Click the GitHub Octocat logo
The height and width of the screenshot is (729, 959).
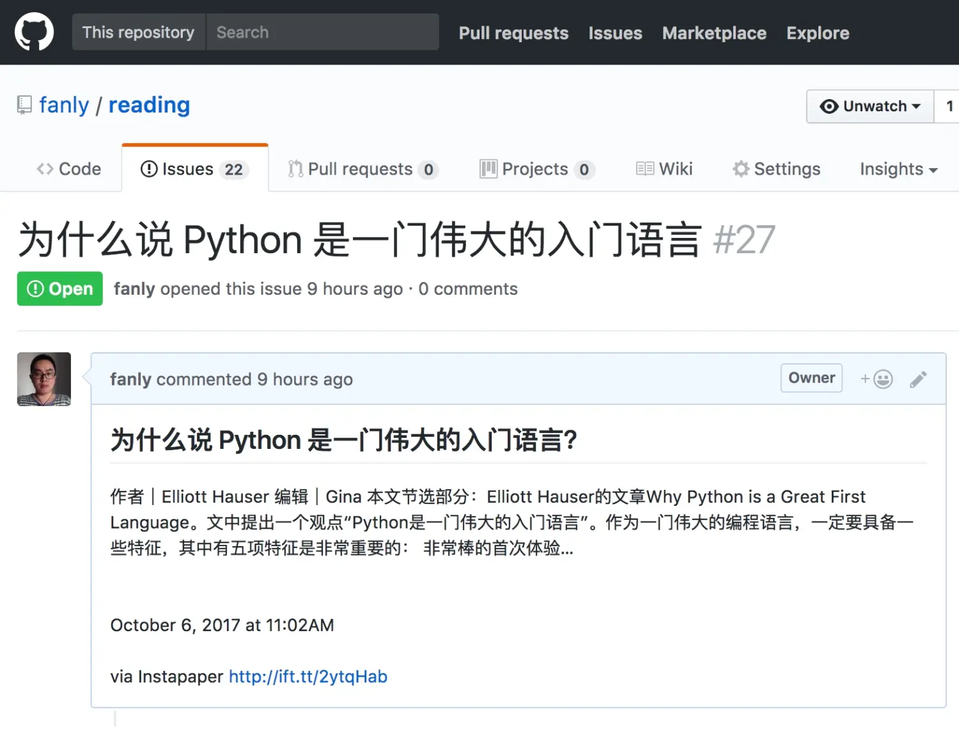coord(34,32)
